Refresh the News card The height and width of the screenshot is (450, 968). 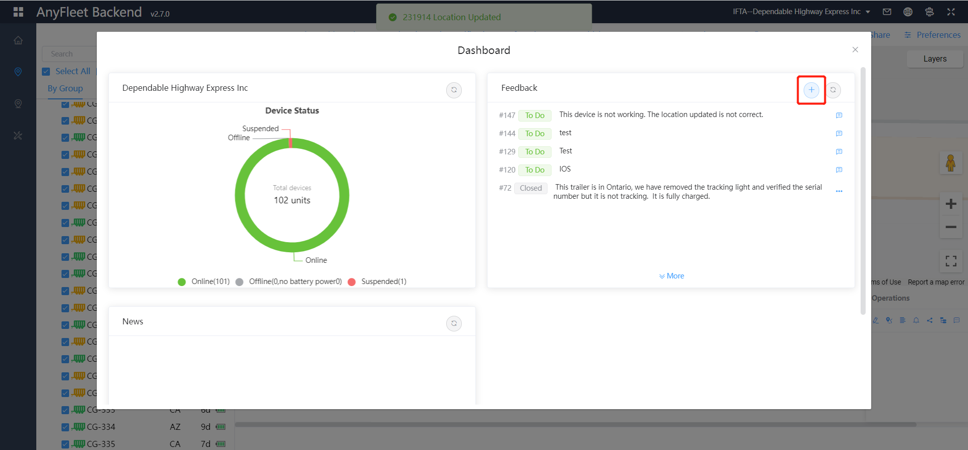coord(454,323)
